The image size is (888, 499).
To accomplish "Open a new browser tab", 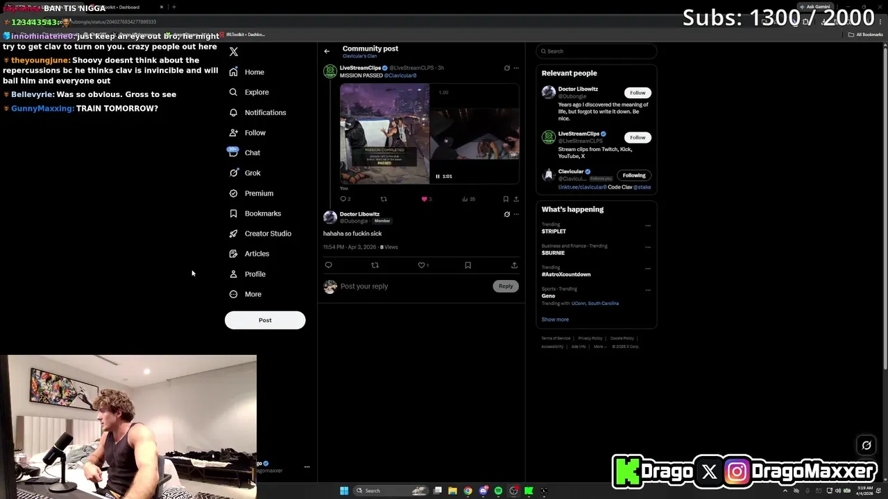I will pyautogui.click(x=173, y=7).
